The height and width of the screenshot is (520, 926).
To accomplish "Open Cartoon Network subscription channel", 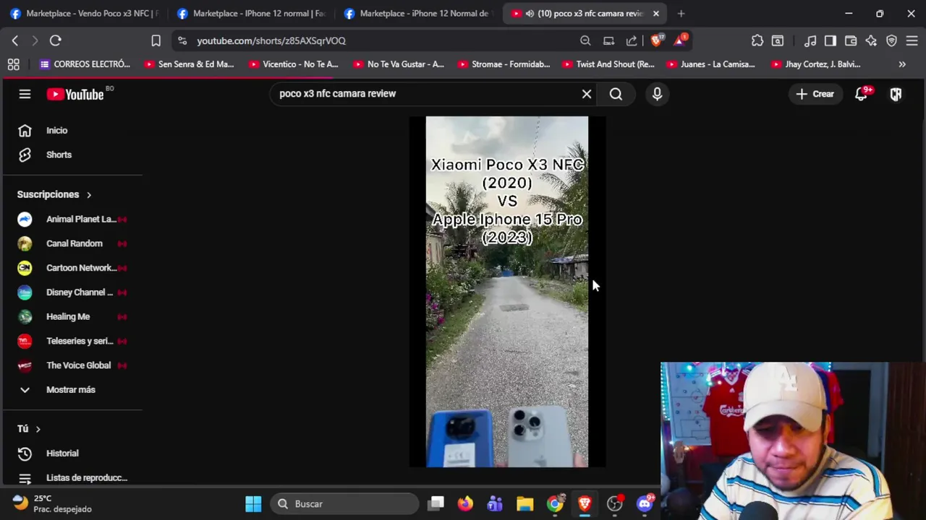I will [x=72, y=268].
